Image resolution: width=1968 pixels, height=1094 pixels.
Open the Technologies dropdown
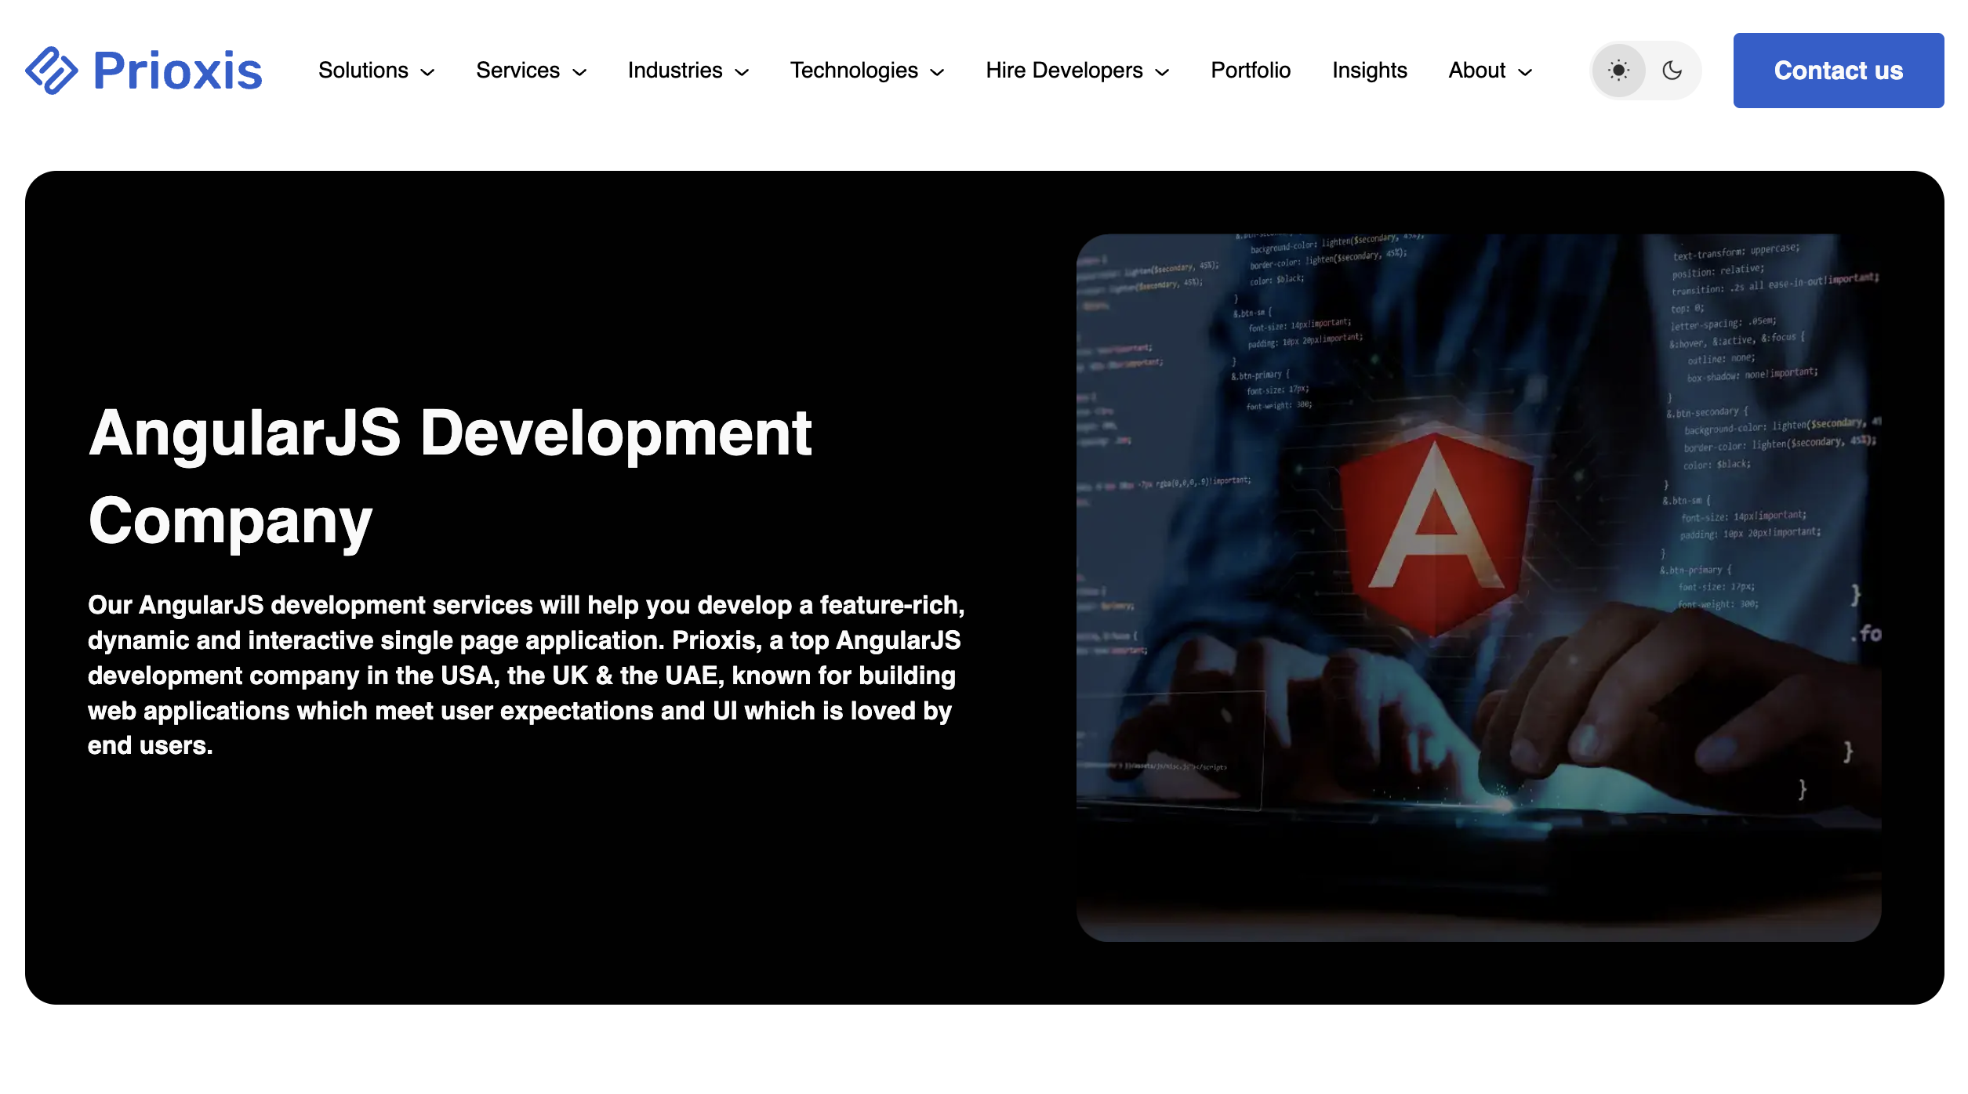[866, 71]
